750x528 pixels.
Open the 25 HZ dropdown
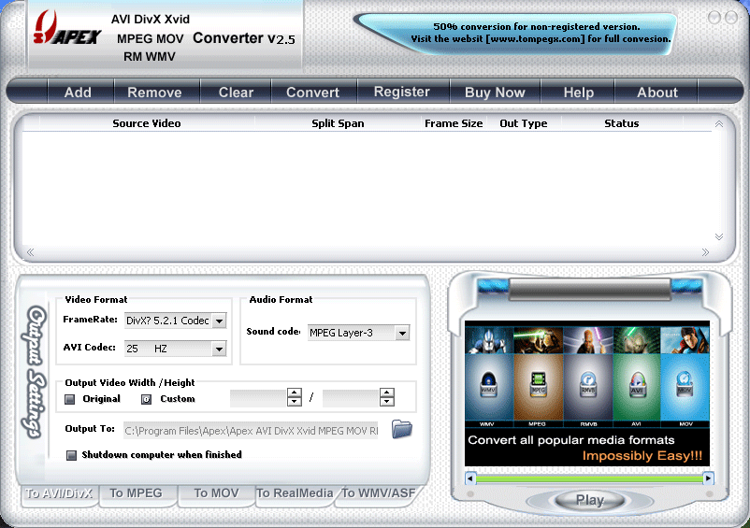click(x=219, y=349)
